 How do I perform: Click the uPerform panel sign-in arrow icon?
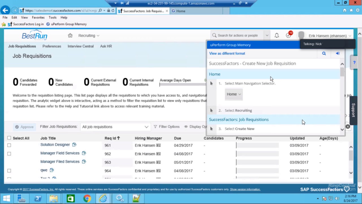338,53
